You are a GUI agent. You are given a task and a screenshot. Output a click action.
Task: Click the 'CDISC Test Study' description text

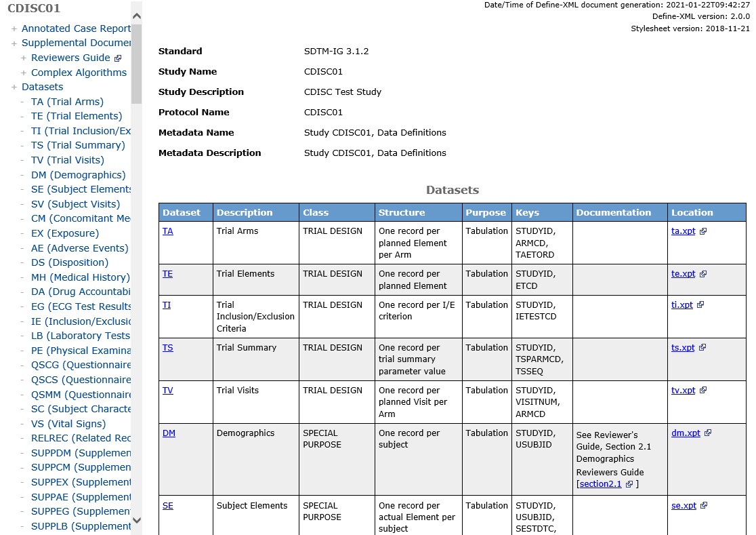[343, 92]
